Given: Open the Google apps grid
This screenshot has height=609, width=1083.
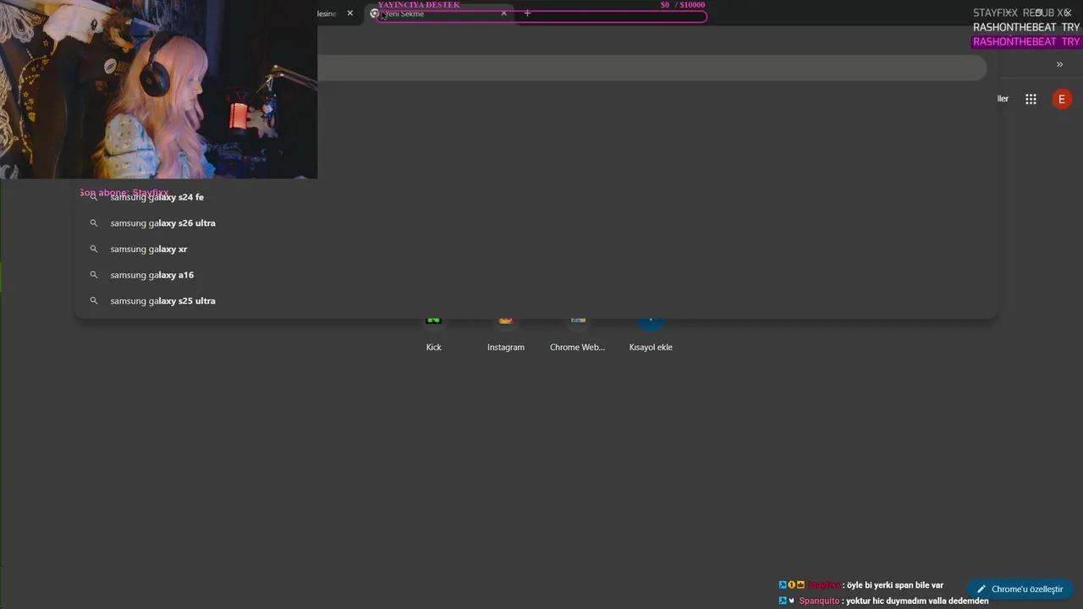Looking at the screenshot, I should coord(1031,99).
